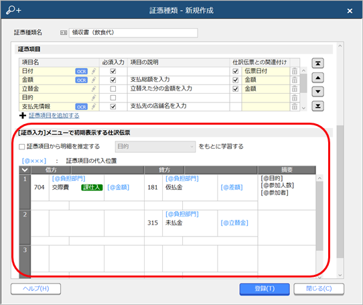Click the 登録(T) button

click(265, 289)
